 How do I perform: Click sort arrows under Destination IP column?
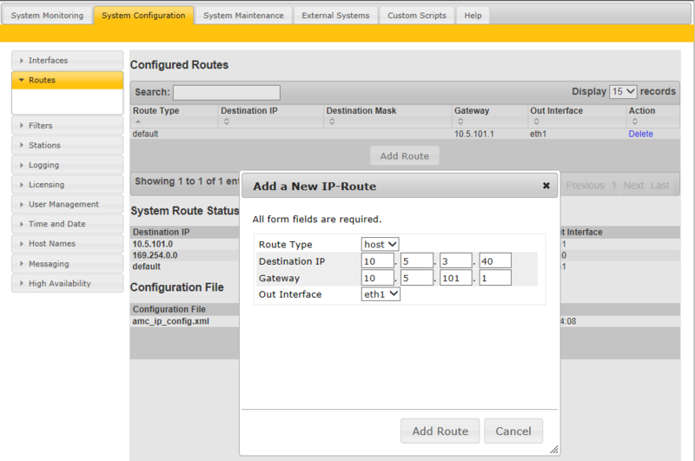click(226, 122)
